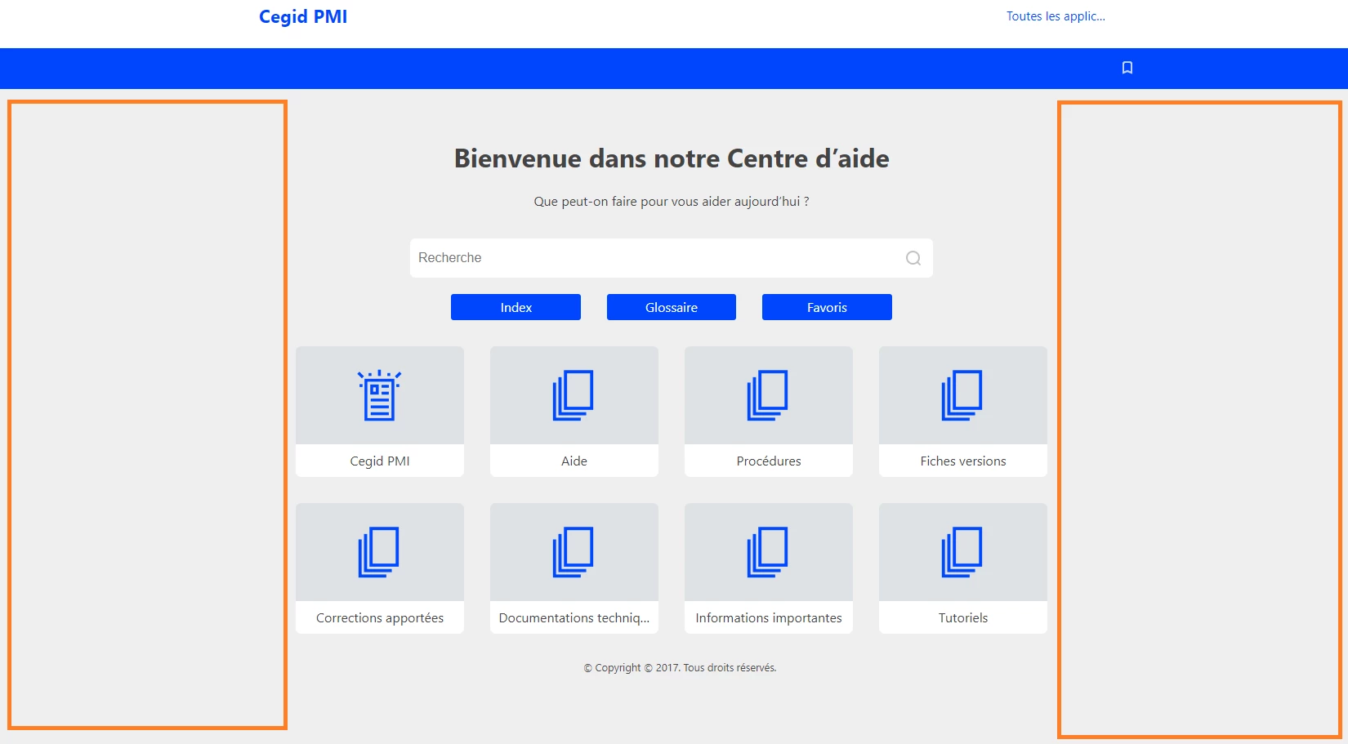1348x744 pixels.
Task: Open the Glossaire button
Action: tap(672, 307)
